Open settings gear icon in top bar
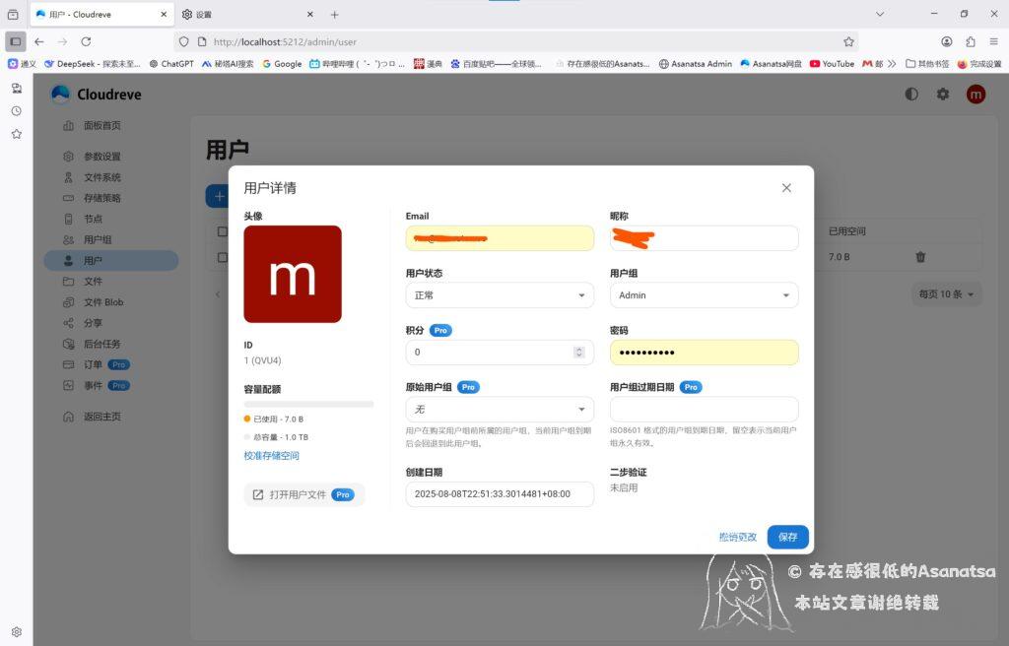 [943, 95]
